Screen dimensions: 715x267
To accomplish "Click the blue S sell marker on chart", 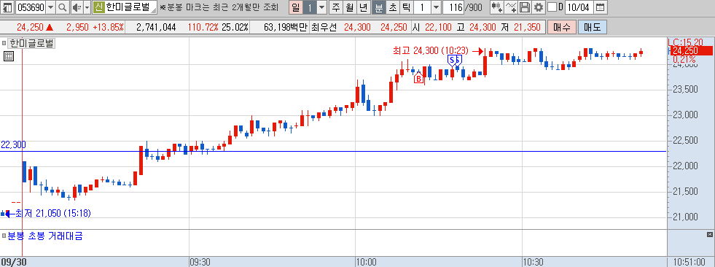I will pos(452,61).
